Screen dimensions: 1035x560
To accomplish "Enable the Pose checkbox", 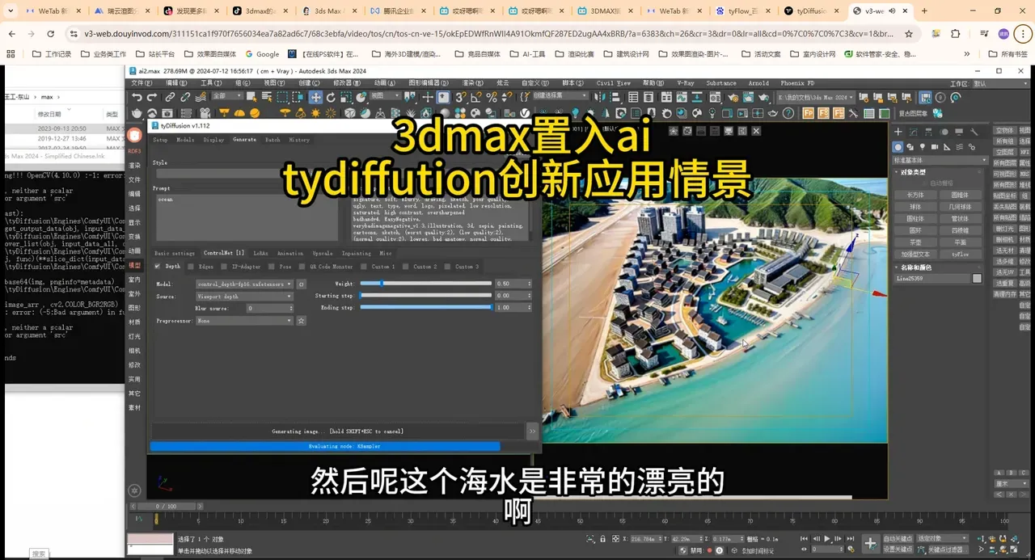I will point(272,266).
